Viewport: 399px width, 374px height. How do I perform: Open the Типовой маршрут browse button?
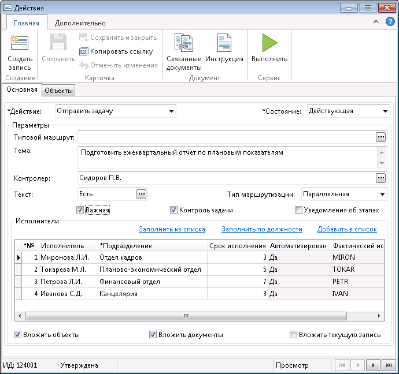[x=380, y=137]
